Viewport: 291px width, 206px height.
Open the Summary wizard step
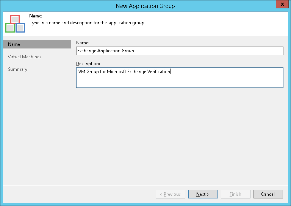(x=18, y=69)
